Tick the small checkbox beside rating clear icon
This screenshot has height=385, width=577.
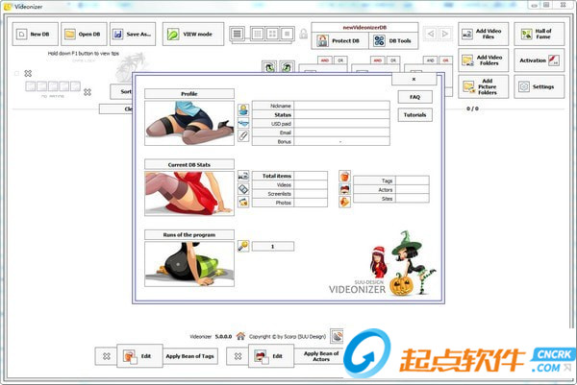16,74
